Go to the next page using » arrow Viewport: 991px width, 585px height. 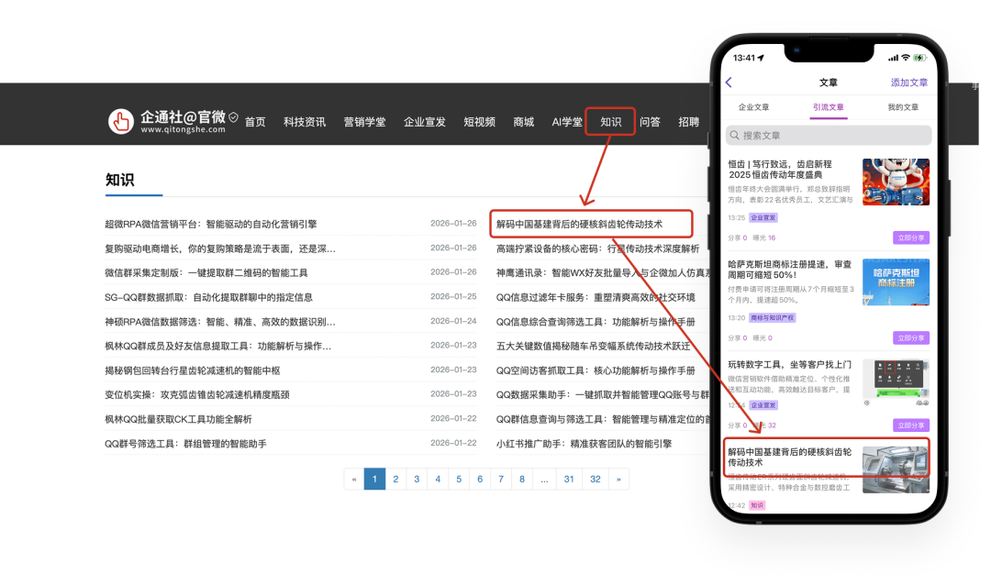pos(618,479)
